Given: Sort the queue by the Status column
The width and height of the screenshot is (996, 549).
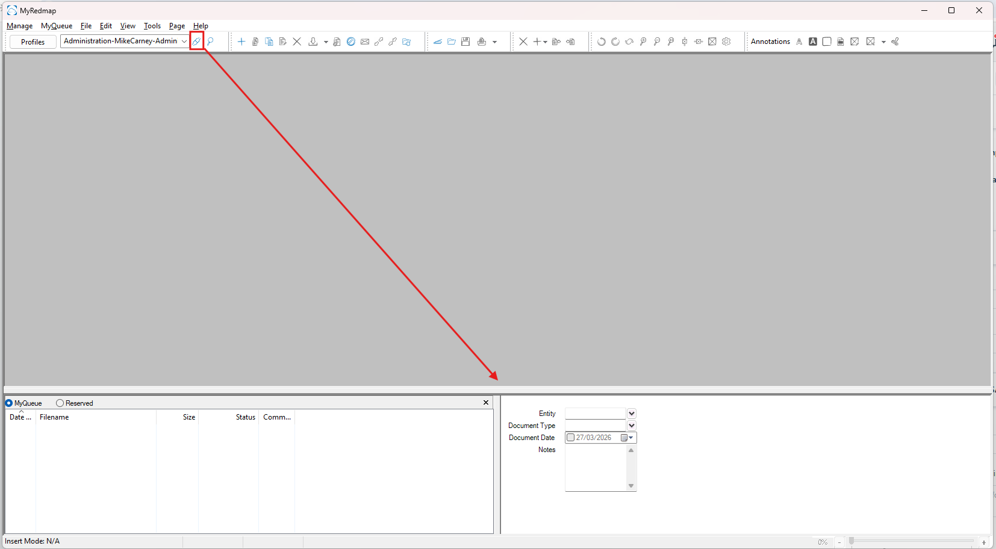Looking at the screenshot, I should 229,417.
